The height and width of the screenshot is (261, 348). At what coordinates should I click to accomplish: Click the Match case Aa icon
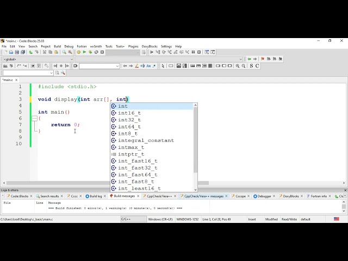(148, 66)
